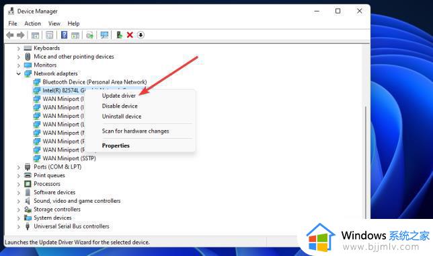This screenshot has width=433, height=256.
Task: Click the down-arrow Disable device toolbar icon
Action: [141, 35]
